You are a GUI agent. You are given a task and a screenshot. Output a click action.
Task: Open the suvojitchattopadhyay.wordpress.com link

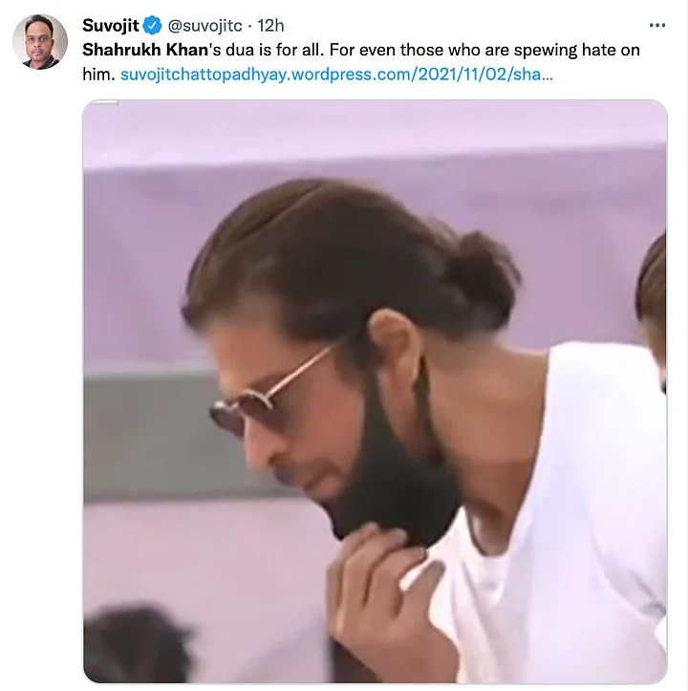tap(336, 73)
